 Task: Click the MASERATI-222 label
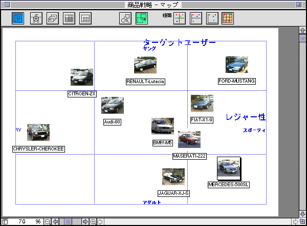(x=189, y=156)
